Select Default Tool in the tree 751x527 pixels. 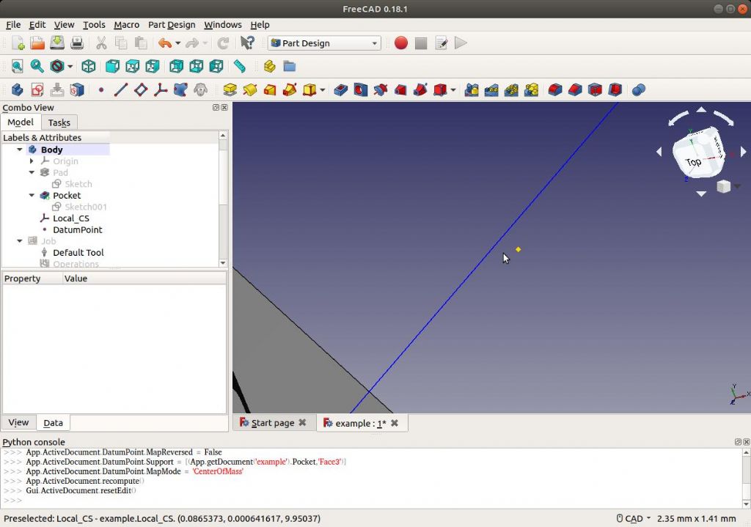click(78, 252)
